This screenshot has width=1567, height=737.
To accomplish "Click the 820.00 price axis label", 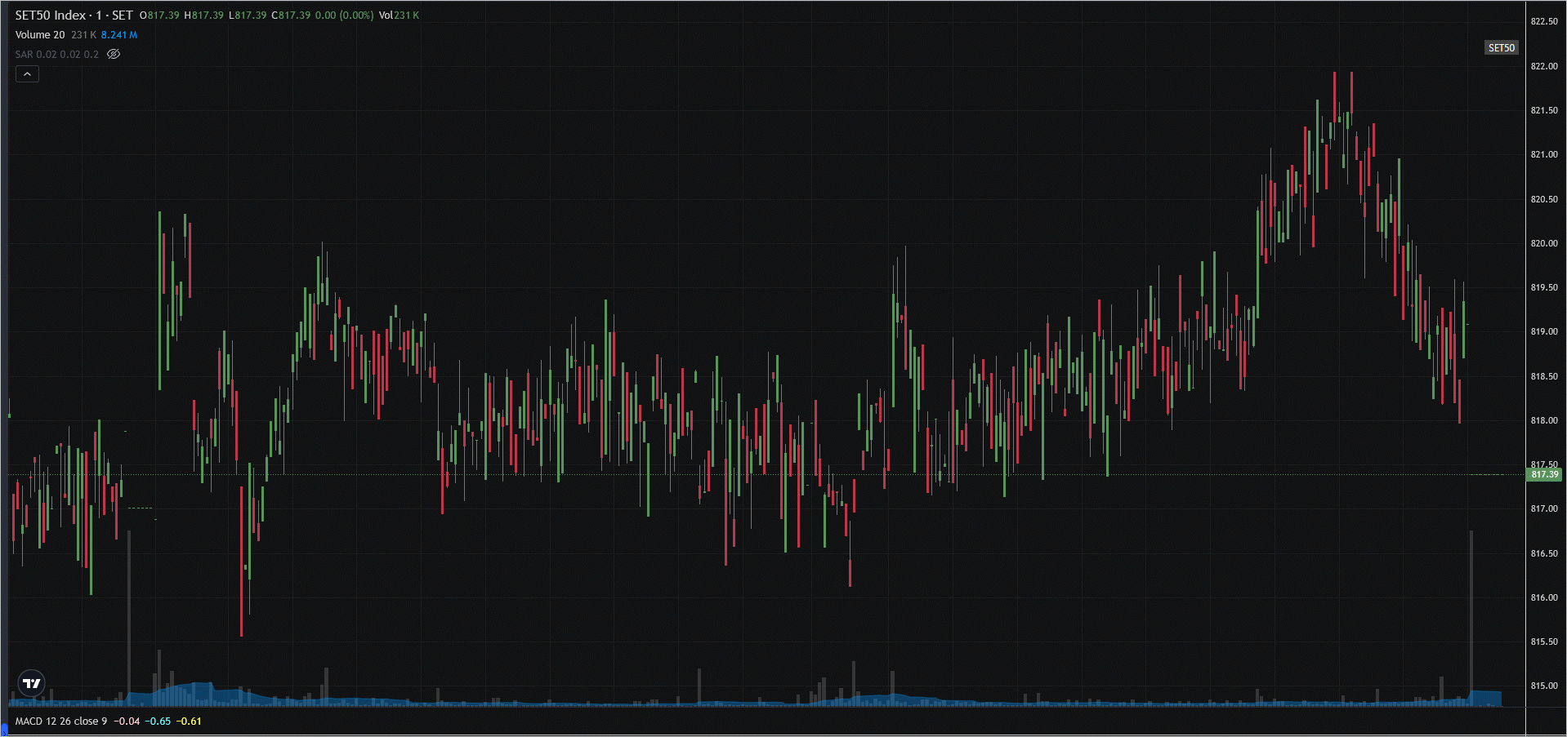I will coord(1544,243).
